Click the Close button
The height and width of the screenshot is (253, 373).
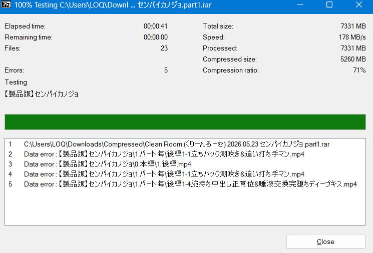pyautogui.click(x=325, y=241)
